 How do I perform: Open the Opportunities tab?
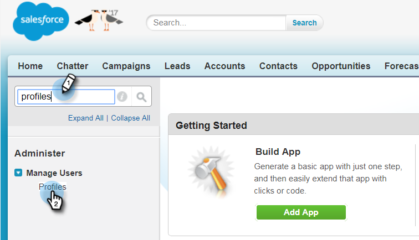(x=341, y=66)
